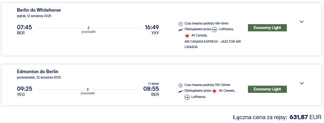Click the Lufthansa crane logo in first flight
Image resolution: width=324 pixels, height=123 pixels.
[x=214, y=30]
